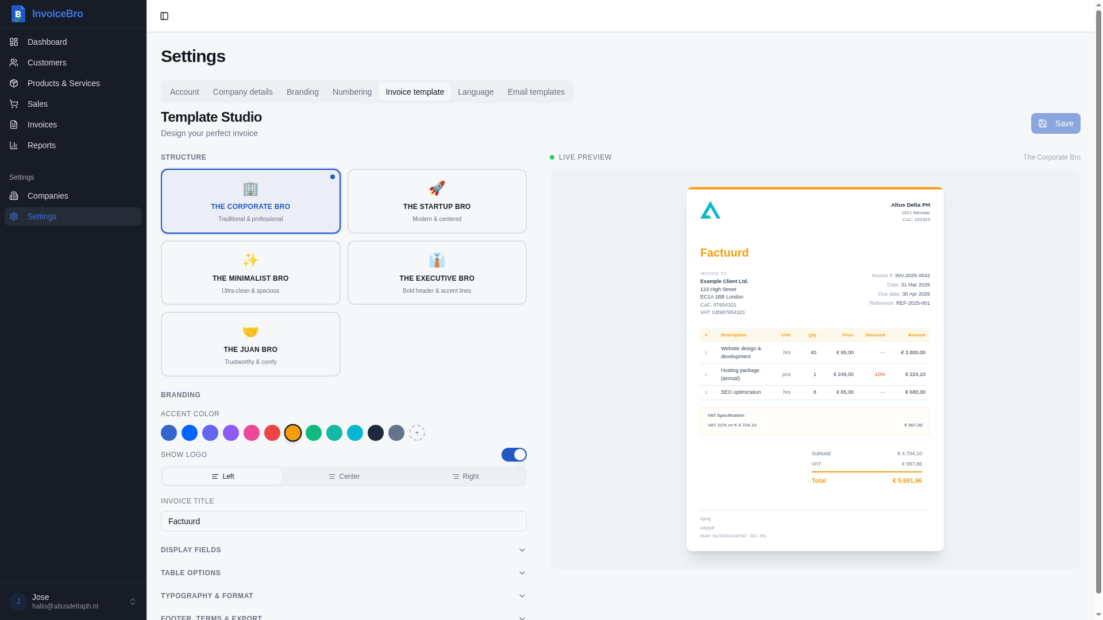Select The Minimalist Bro template card
Viewport: 1103px width, 620px height.
coord(250,273)
